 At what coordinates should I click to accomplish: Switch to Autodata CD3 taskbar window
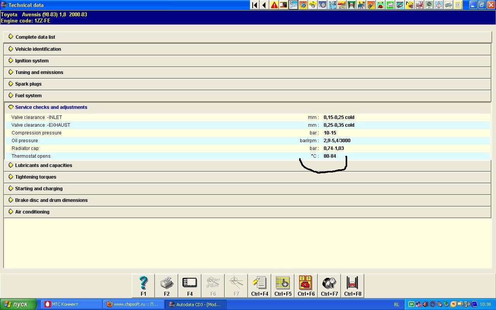(196, 304)
